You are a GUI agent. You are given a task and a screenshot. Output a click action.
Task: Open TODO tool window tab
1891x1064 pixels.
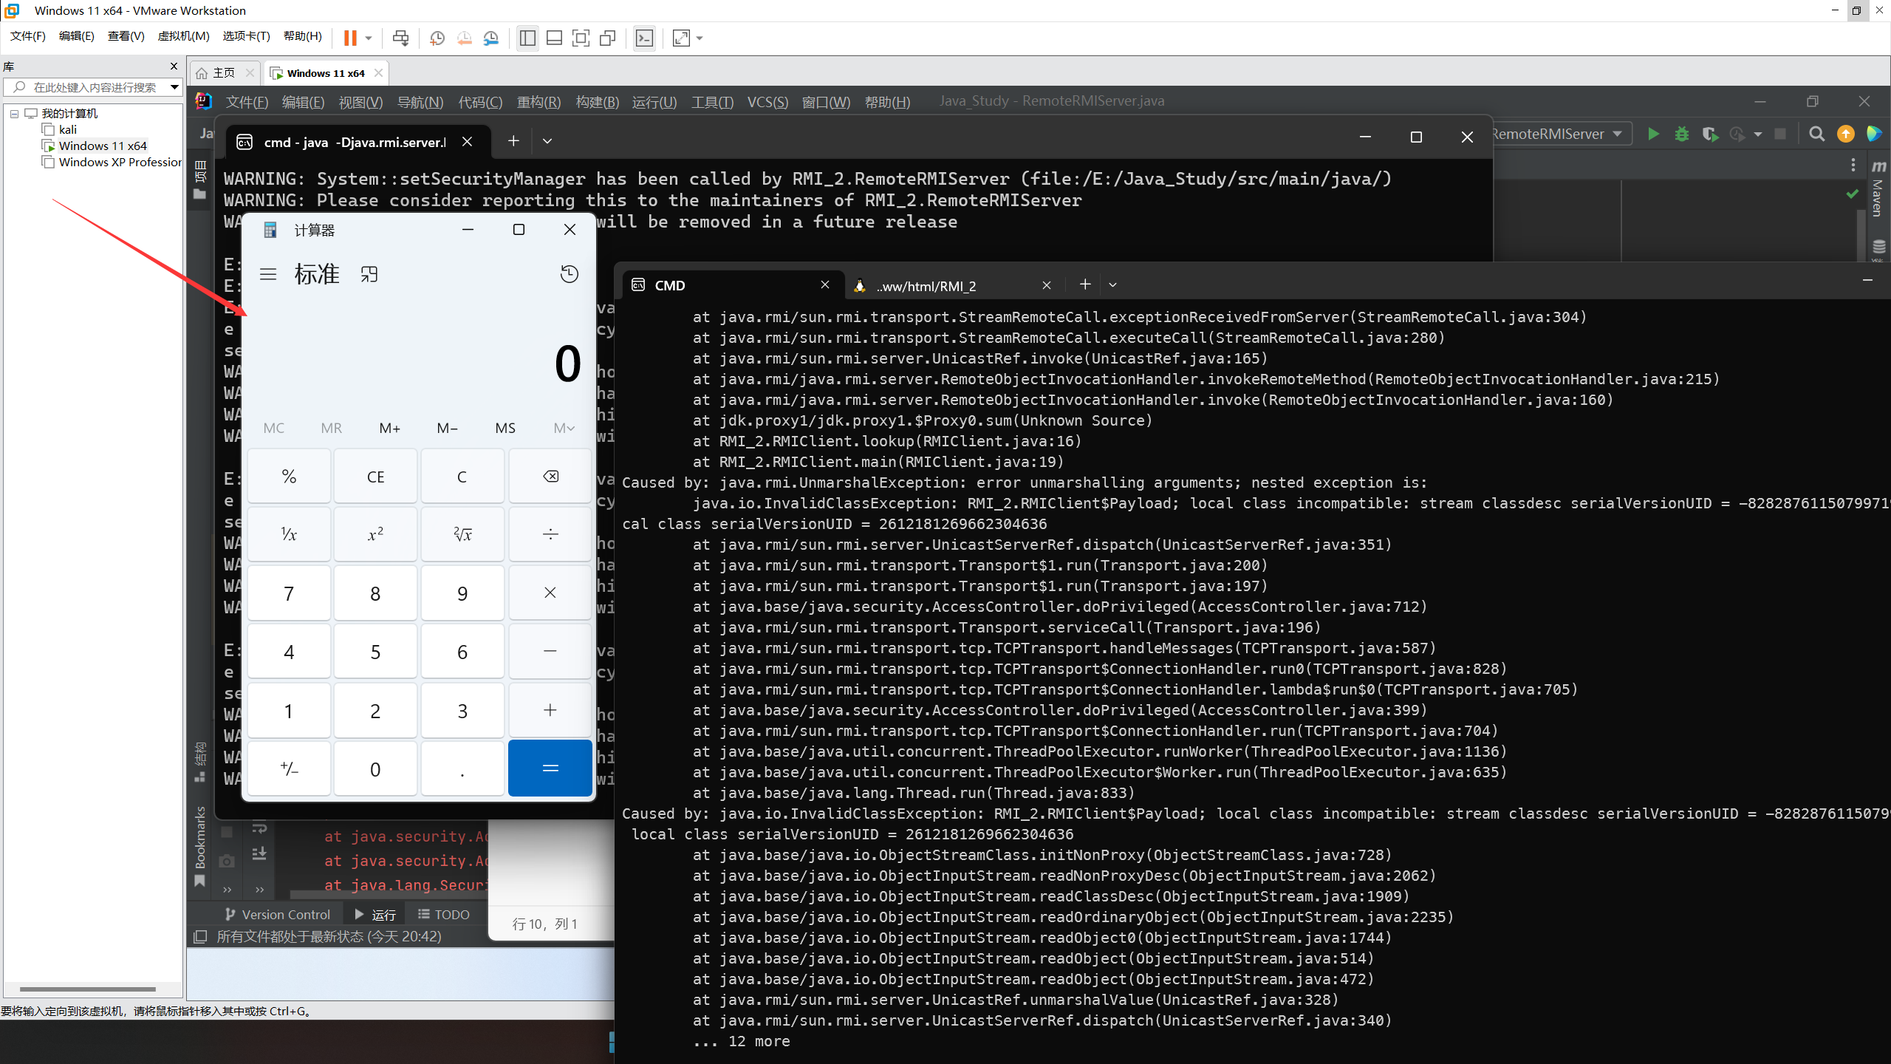click(x=444, y=915)
